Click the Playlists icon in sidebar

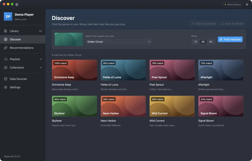(6, 59)
